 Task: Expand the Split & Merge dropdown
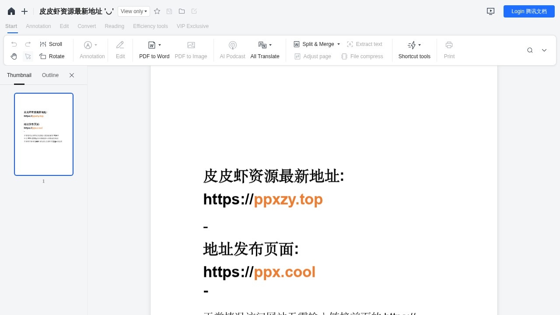(338, 44)
